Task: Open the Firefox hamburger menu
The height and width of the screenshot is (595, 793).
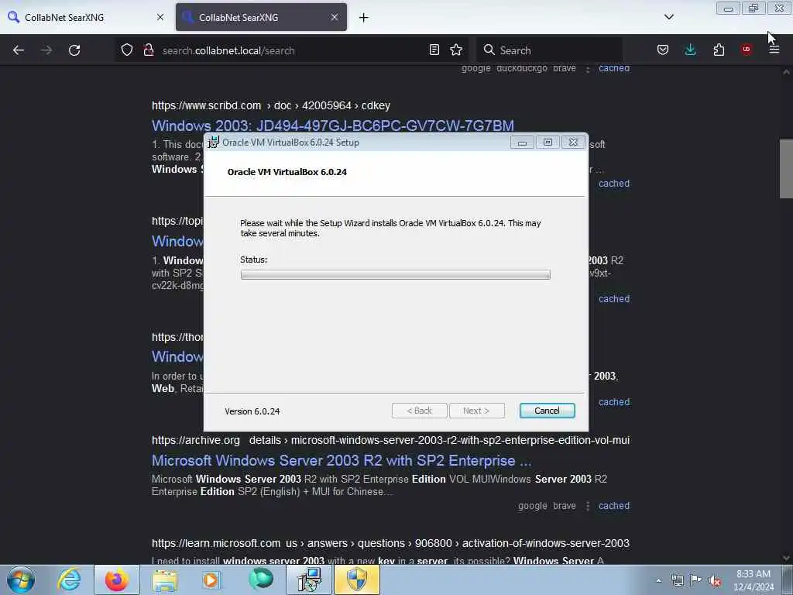Action: [774, 50]
